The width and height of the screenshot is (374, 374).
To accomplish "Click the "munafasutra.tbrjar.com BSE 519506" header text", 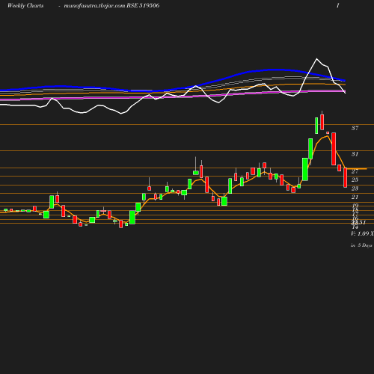I will (111, 6).
